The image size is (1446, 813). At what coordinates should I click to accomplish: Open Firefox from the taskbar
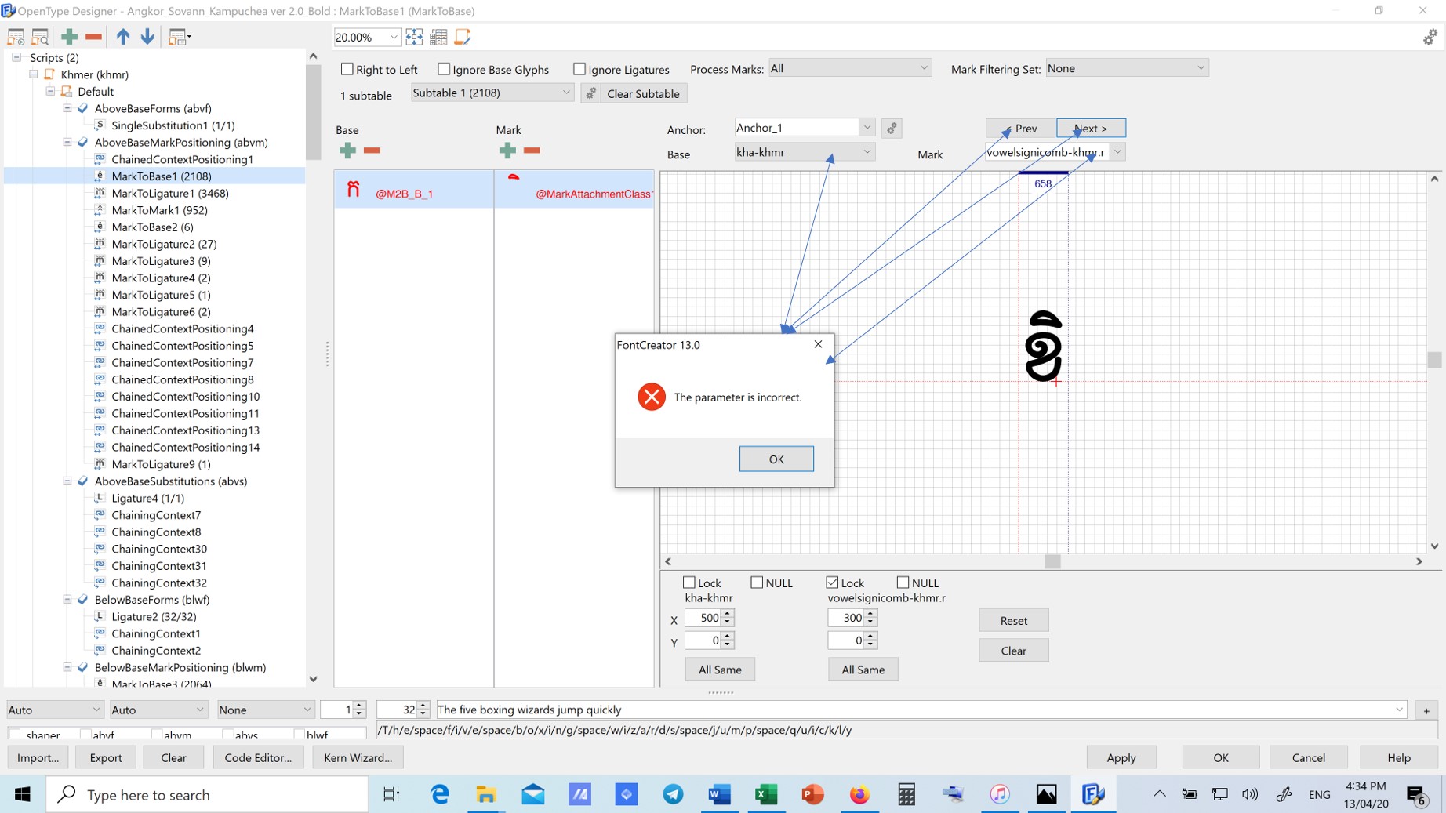tap(859, 794)
